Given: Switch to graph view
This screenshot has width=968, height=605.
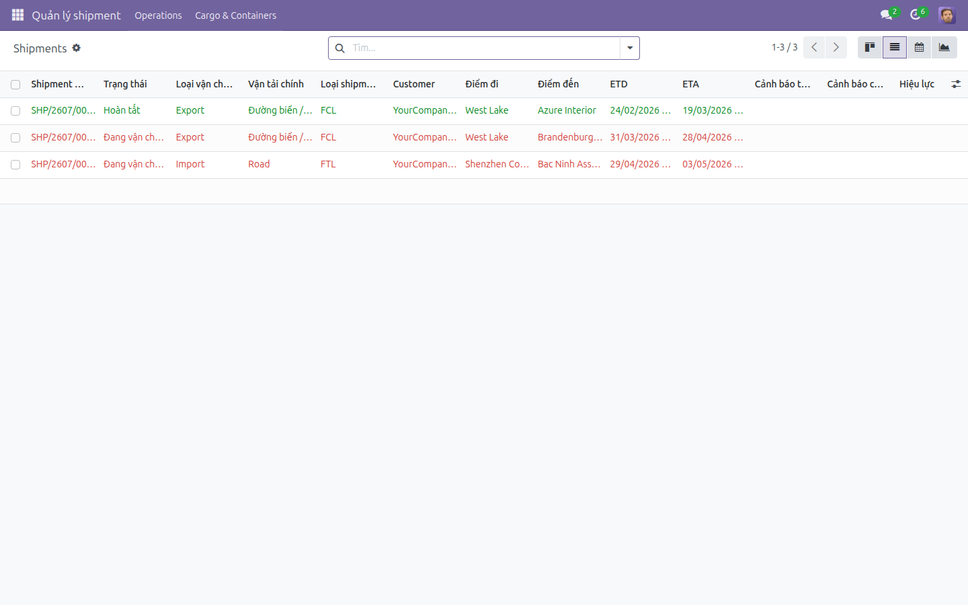Looking at the screenshot, I should tap(944, 48).
